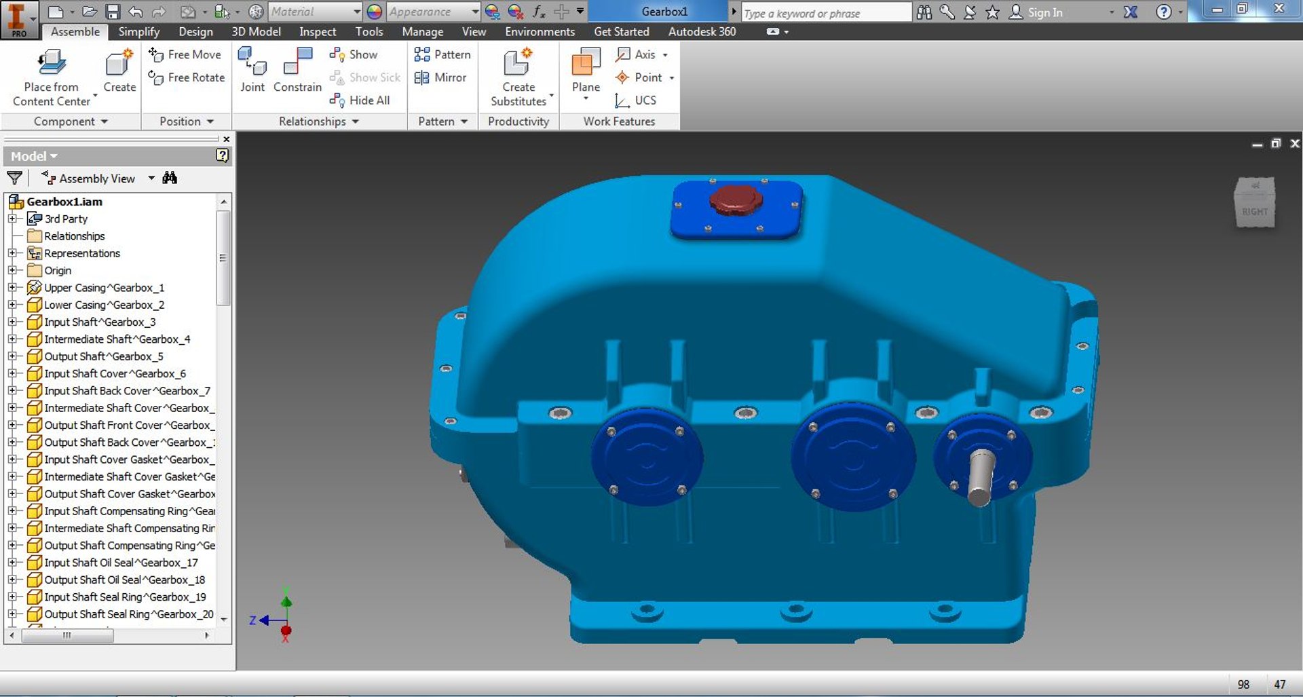Click the Find binoculars in Model browser
The image size is (1303, 697).
170,178
